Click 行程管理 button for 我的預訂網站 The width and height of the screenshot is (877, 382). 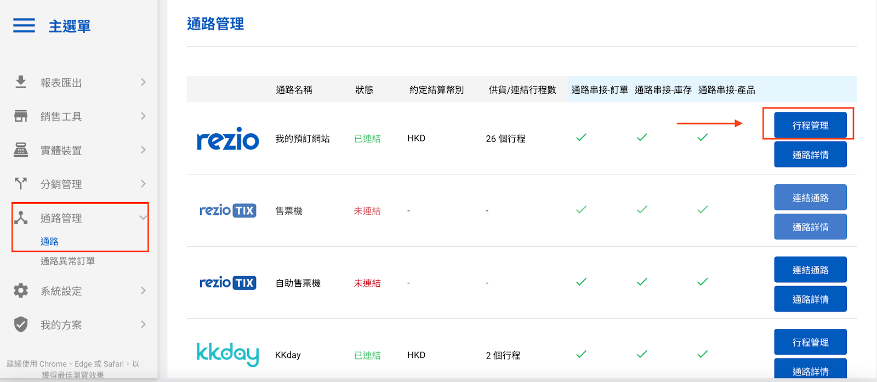(810, 125)
